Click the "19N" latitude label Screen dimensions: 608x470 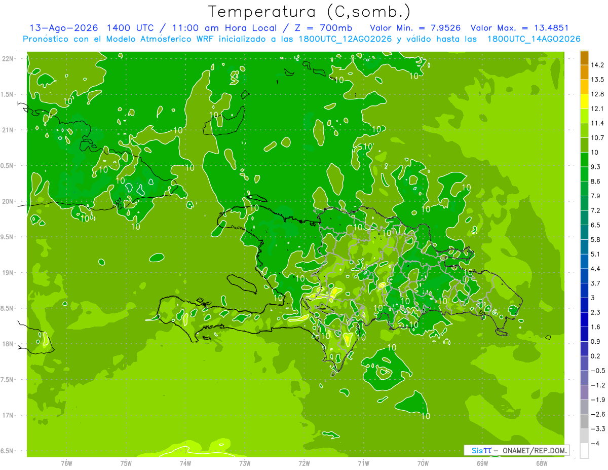point(9,273)
